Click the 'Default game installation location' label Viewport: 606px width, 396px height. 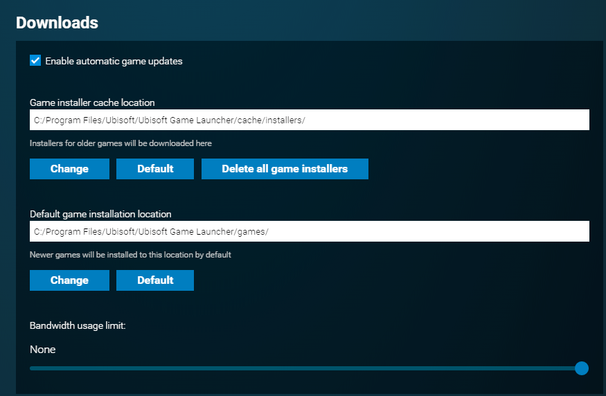pyautogui.click(x=100, y=214)
